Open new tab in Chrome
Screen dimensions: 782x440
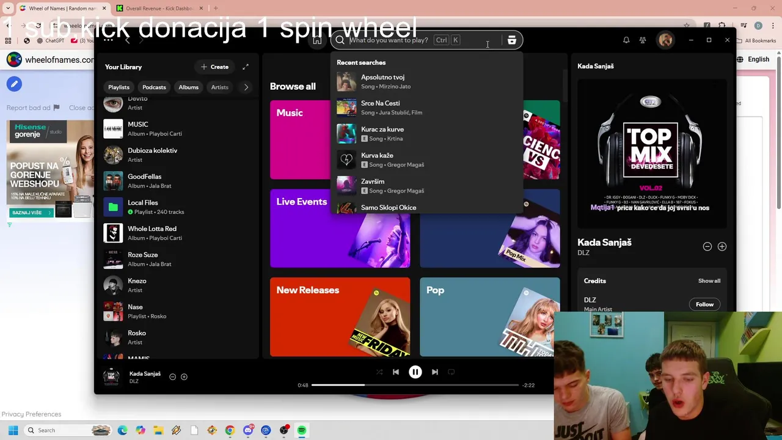(216, 9)
